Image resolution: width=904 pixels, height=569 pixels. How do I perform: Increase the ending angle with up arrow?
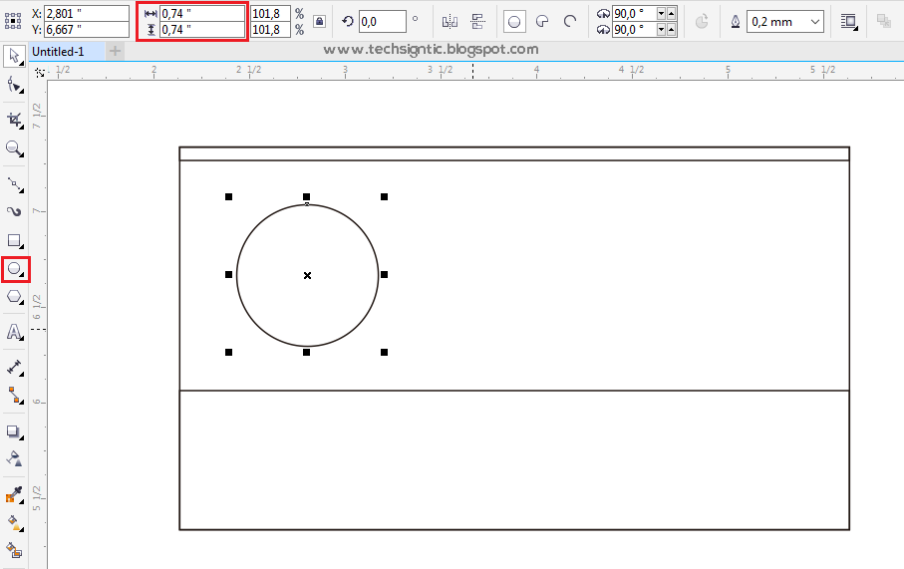click(x=671, y=30)
